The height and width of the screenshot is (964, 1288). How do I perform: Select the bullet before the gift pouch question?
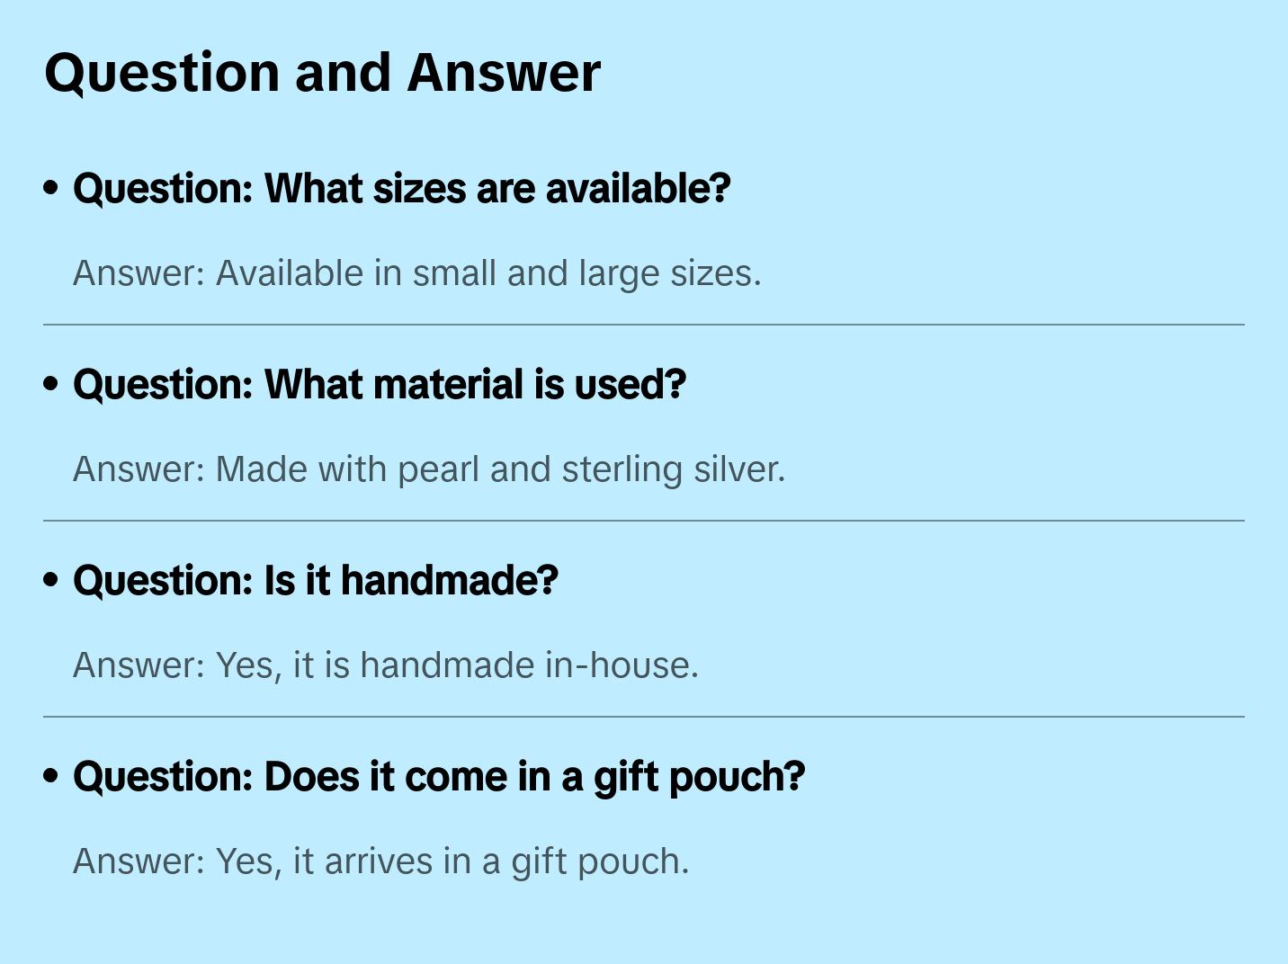click(51, 776)
